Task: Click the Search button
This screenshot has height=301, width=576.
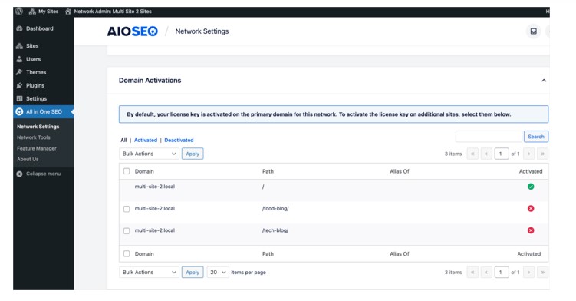Action: click(536, 137)
